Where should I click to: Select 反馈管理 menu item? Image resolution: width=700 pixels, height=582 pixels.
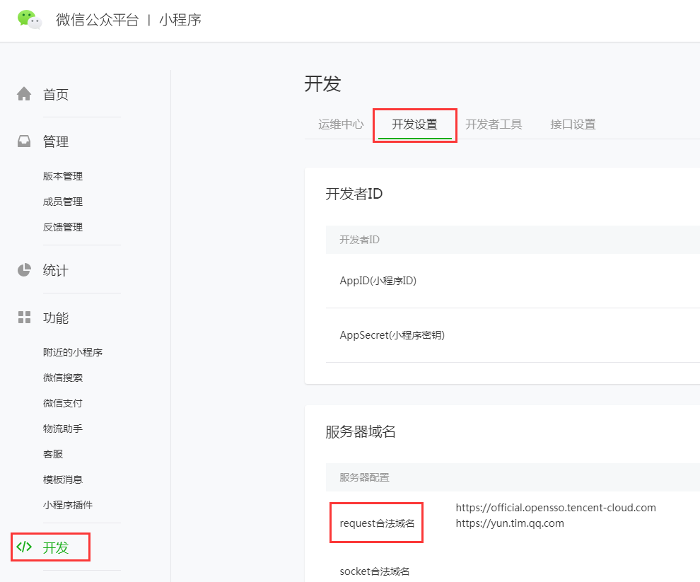(63, 227)
